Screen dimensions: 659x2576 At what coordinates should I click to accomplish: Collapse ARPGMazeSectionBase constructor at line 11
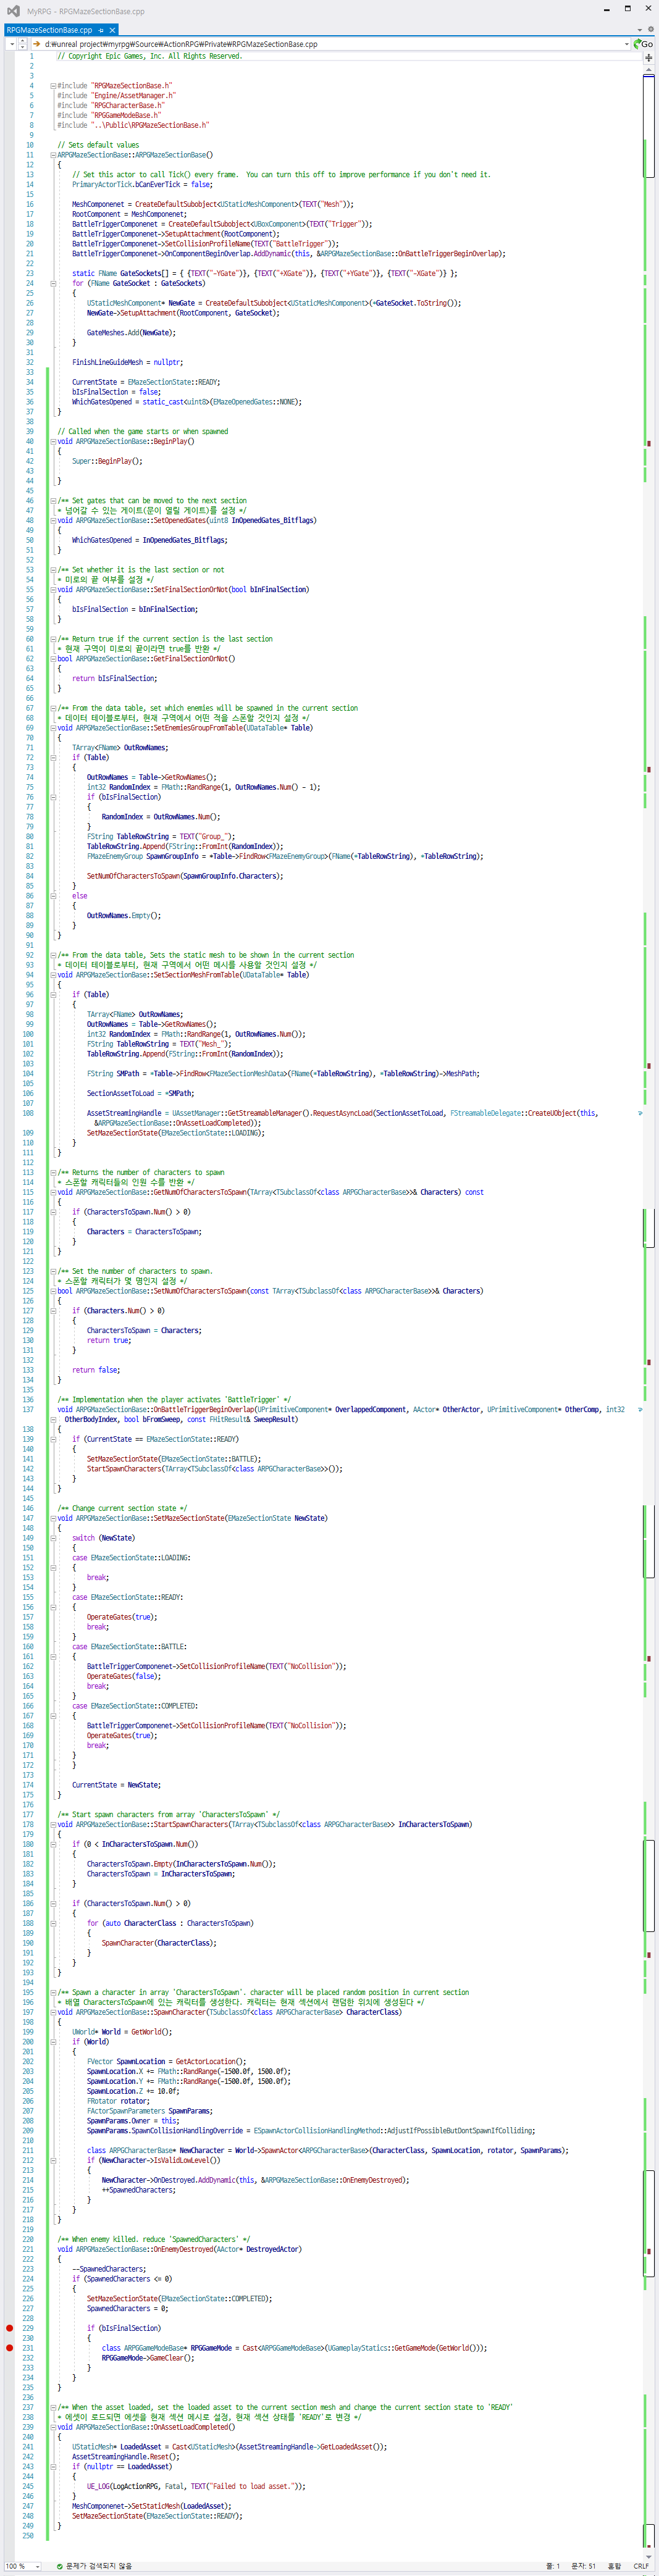pos(53,155)
